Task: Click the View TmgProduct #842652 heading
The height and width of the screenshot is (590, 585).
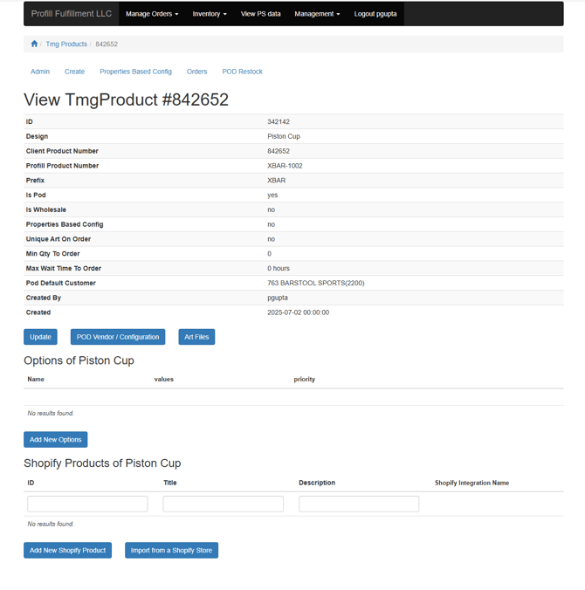Action: click(126, 99)
